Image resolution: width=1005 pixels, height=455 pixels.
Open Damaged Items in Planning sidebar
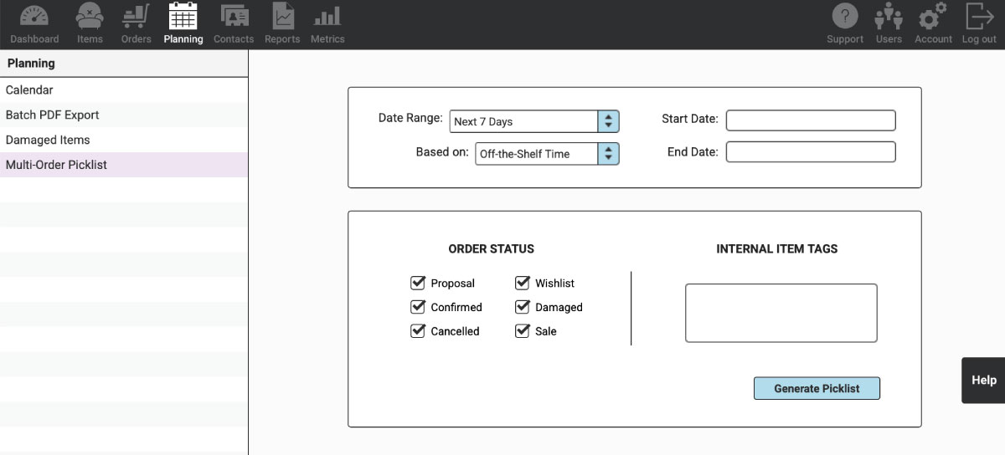pos(48,140)
